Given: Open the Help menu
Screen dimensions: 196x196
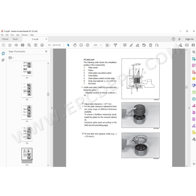Looking at the screenshot, I should [x=32, y=35].
